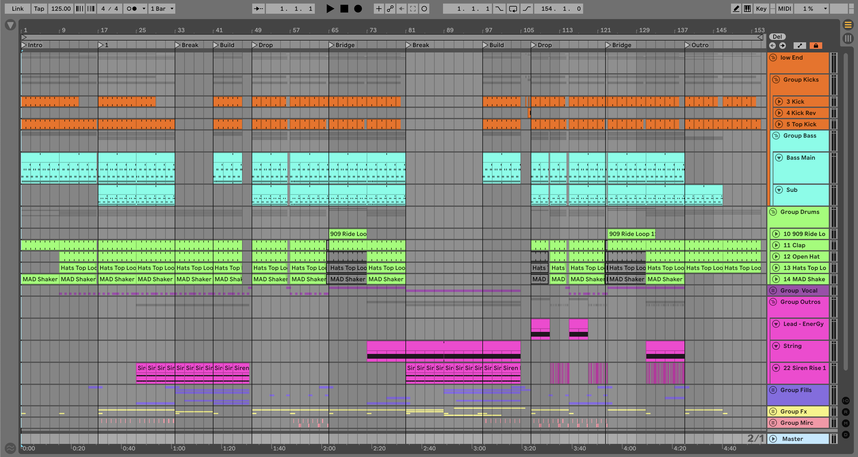Click the Automation Arm icon

tap(390, 9)
